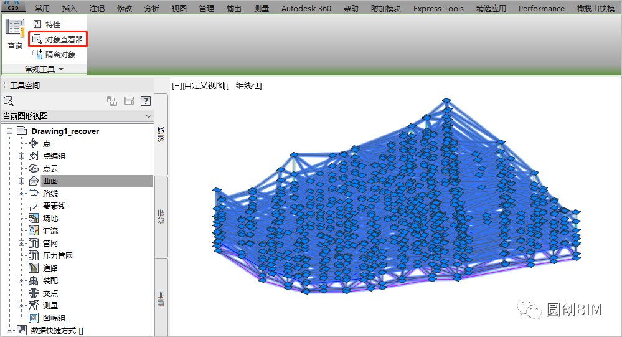Open the 修改 ribbon tab
622x337 pixels.
click(x=124, y=8)
